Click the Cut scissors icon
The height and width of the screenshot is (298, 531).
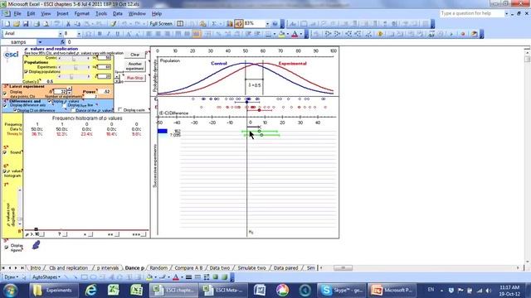pyautogui.click(x=68, y=24)
